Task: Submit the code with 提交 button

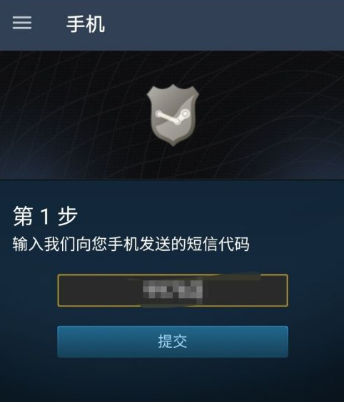Action: pyautogui.click(x=173, y=341)
